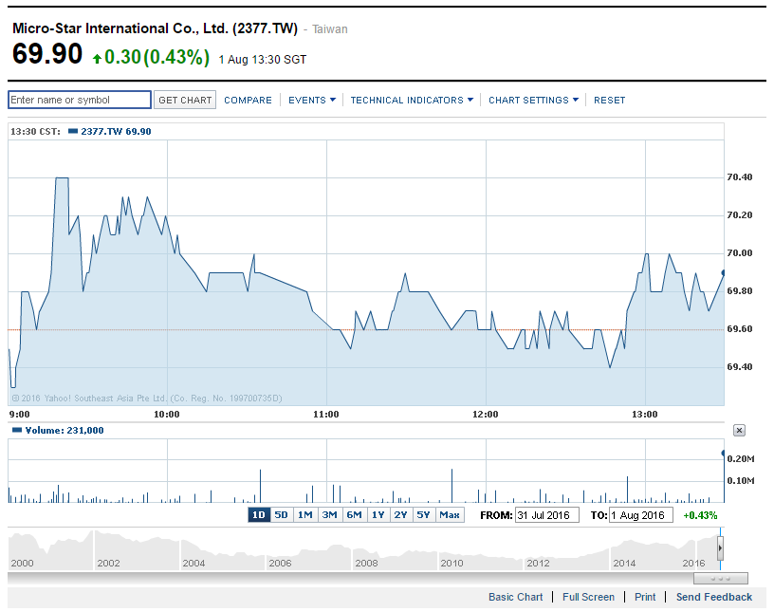Screen dimensions: 774x612
Task: Open the CHART SETTINGS dropdown
Action: click(x=533, y=101)
